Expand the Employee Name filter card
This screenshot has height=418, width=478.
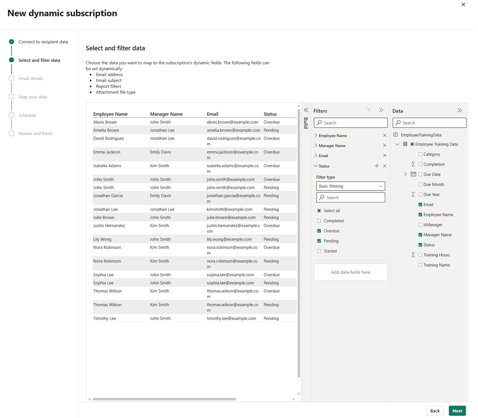(x=316, y=135)
